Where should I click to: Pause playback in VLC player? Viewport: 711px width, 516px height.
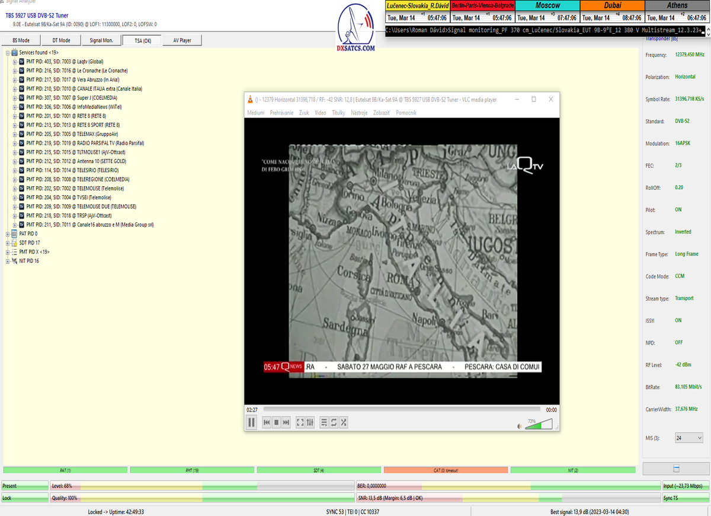[251, 422]
